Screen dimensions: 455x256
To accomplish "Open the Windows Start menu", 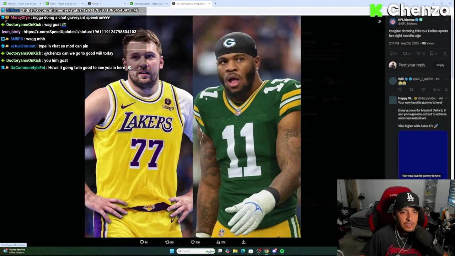I will point(172,251).
